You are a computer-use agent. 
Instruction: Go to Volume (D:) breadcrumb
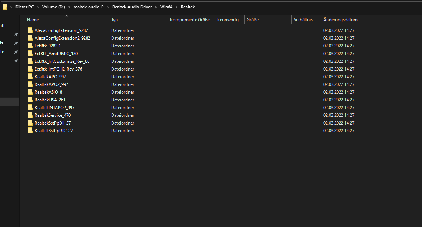[53, 7]
